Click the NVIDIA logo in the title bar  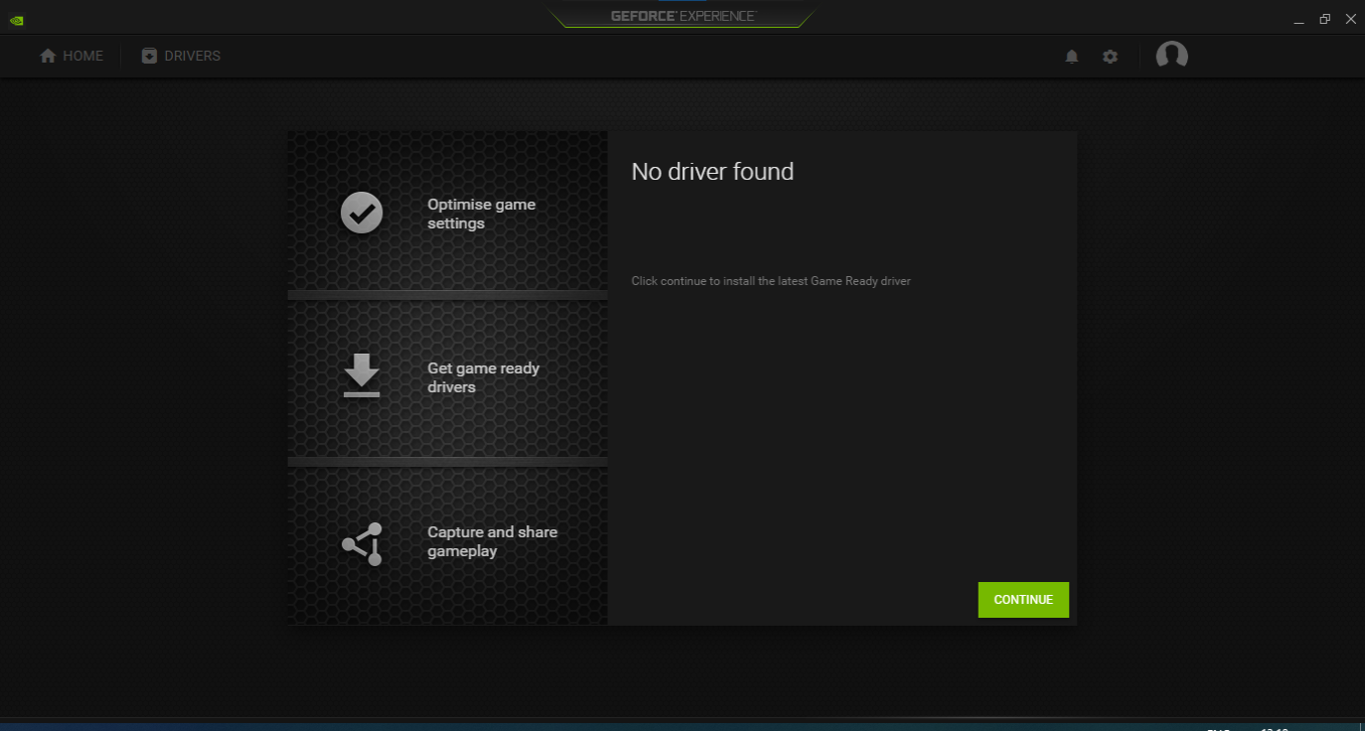pyautogui.click(x=17, y=19)
